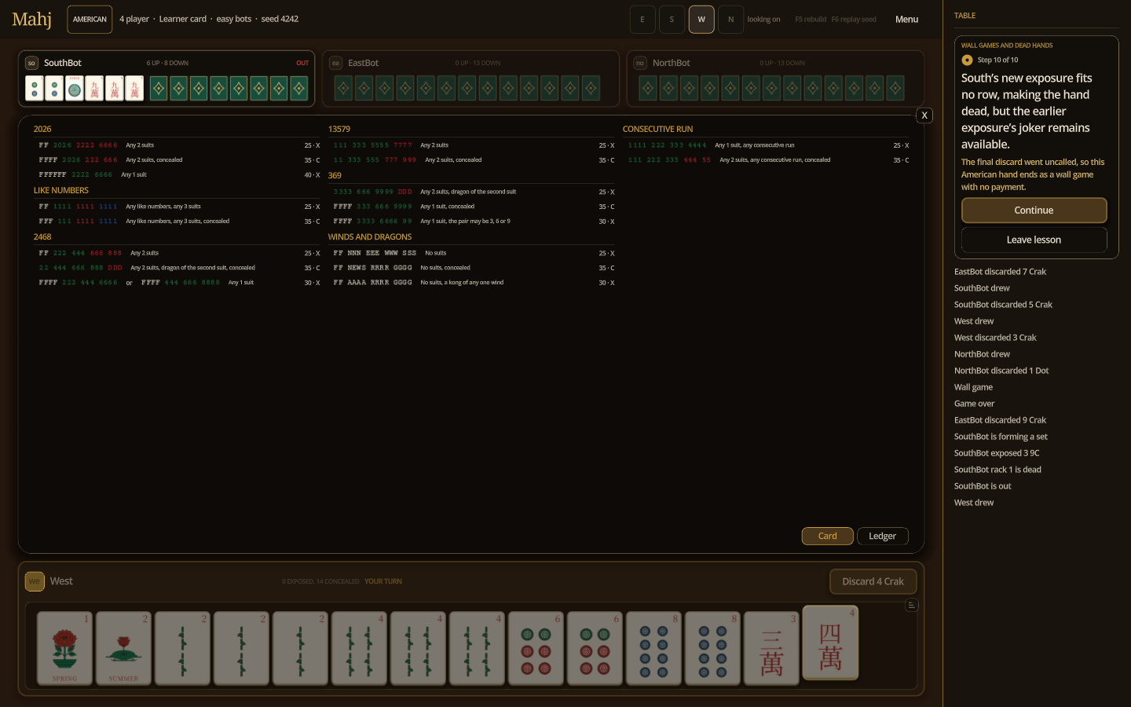Click the Discard 4 Crak button
1131x707 pixels.
[x=873, y=581]
